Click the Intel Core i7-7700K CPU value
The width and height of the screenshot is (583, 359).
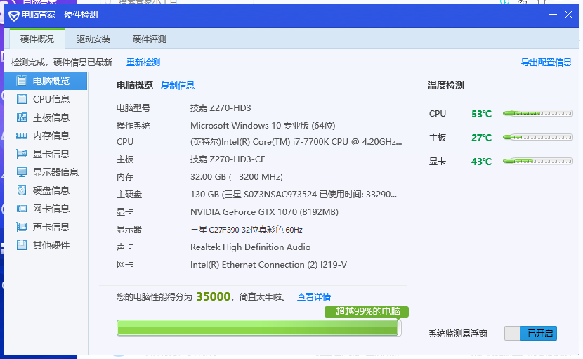(x=296, y=142)
